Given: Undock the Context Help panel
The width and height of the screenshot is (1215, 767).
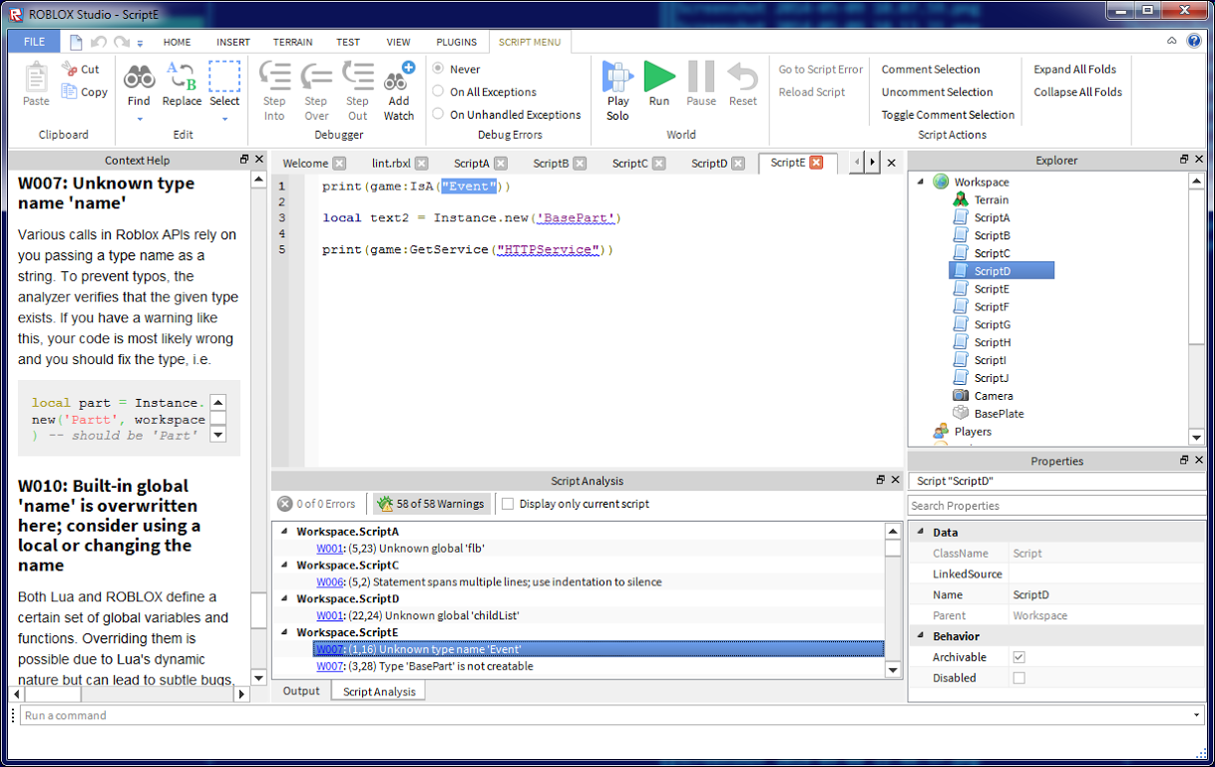Looking at the screenshot, I should (244, 160).
